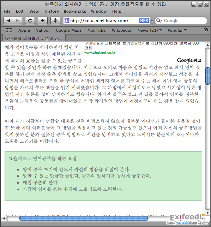Select the open page tab
This screenshot has width=211, height=227.
pyautogui.click(x=34, y=38)
